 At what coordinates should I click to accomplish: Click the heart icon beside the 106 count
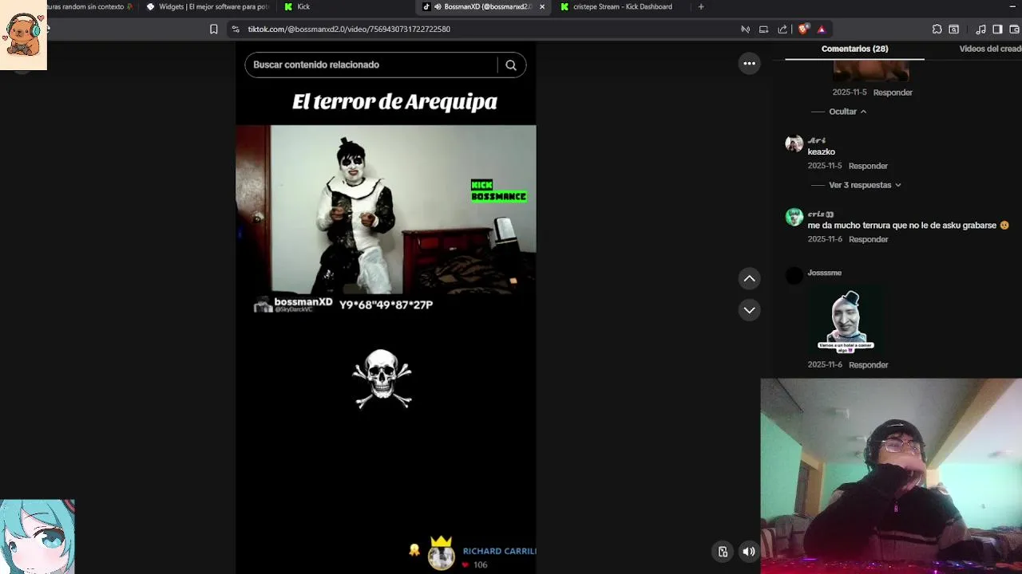click(x=465, y=565)
